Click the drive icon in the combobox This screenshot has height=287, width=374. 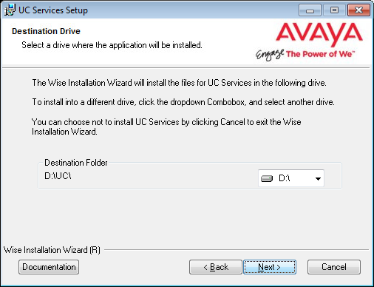coord(267,178)
